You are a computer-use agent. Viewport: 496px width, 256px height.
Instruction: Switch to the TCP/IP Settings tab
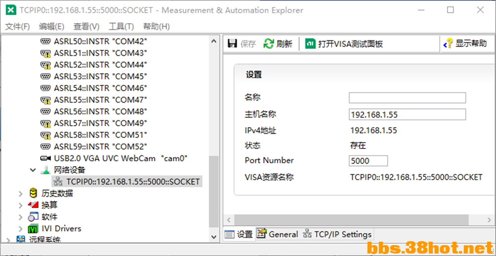click(x=337, y=234)
